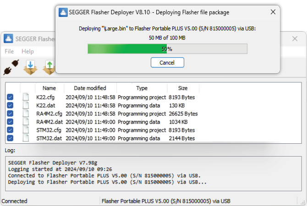Cancel the deployment in progress
Image resolution: width=307 pixels, height=206 pixels.
pyautogui.click(x=167, y=62)
